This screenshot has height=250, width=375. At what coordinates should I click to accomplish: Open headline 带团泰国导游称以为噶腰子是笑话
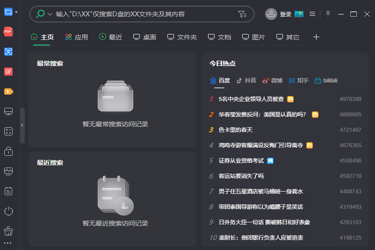click(x=261, y=207)
